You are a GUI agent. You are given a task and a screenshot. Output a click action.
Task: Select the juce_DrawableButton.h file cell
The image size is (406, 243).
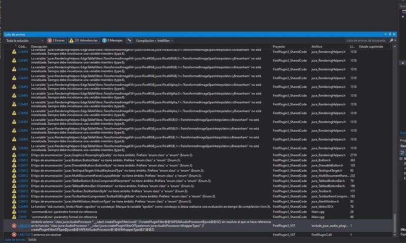point(327,165)
